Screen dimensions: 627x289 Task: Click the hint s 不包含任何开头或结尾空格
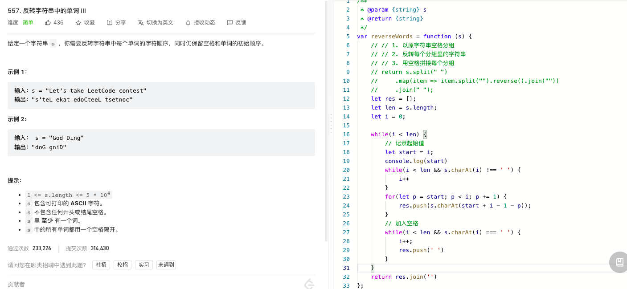click(x=66, y=212)
